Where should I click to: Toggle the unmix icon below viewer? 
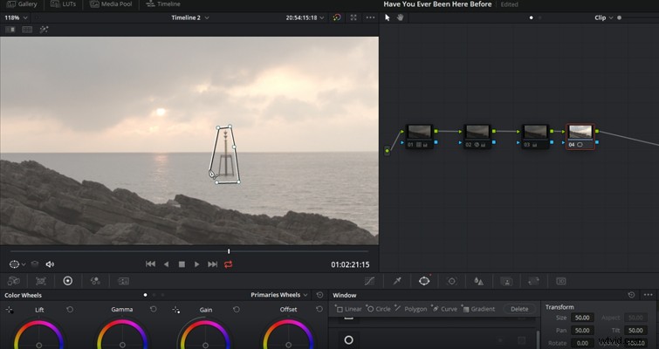click(x=35, y=264)
